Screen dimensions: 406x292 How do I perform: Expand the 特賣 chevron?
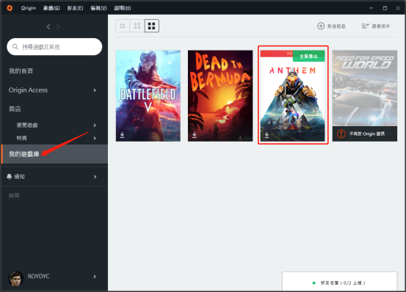tap(95, 138)
